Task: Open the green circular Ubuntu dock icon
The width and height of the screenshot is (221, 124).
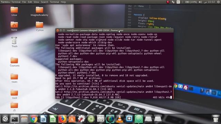Action: [x=91, y=119]
